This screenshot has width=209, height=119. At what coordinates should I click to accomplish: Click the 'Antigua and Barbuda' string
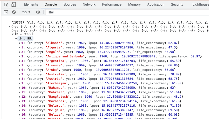(x=65, y=56)
